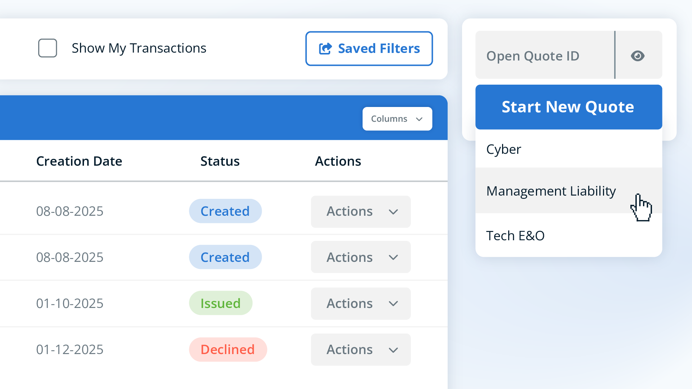Sort by the Creation Date column header

click(79, 161)
